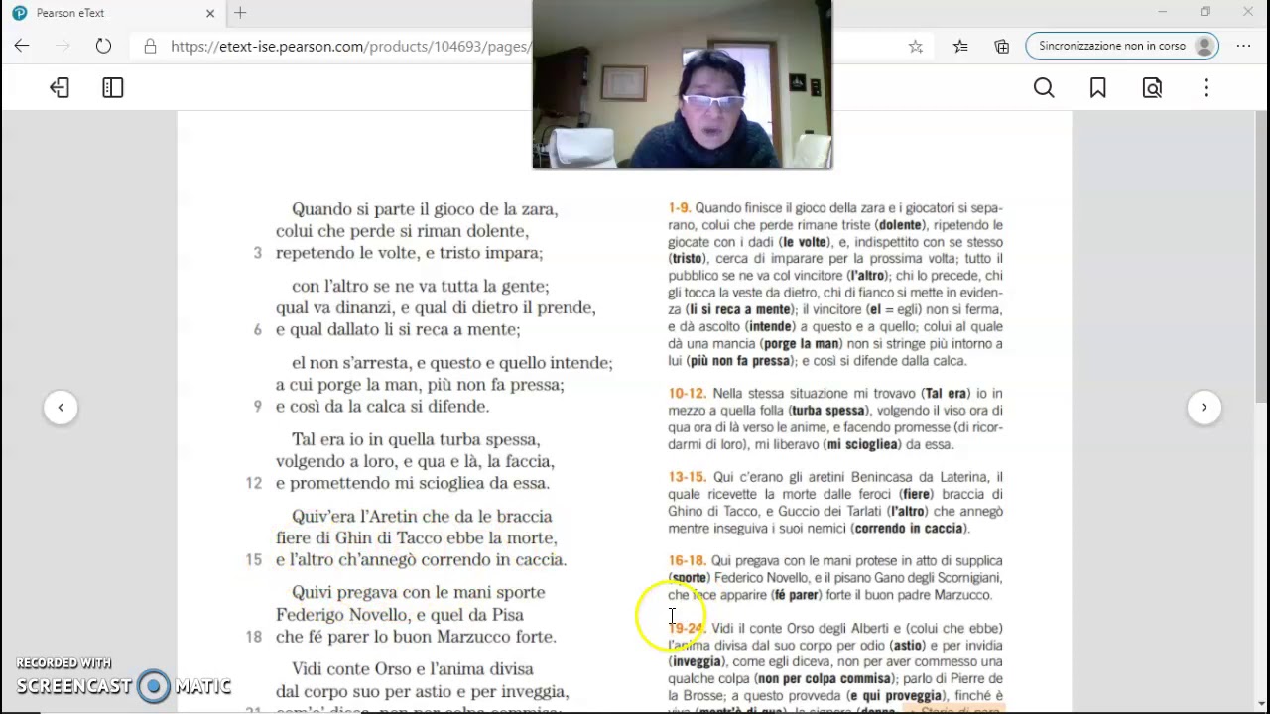Image resolution: width=1270 pixels, height=714 pixels.
Task: Click the Pearson eText exit/back icon
Action: pos(60,88)
